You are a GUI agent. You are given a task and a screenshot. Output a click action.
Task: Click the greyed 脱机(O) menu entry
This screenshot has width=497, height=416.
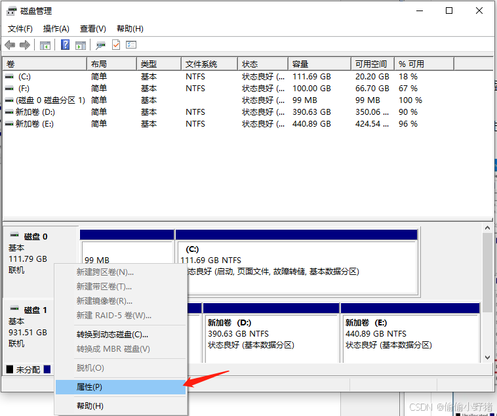click(x=121, y=367)
